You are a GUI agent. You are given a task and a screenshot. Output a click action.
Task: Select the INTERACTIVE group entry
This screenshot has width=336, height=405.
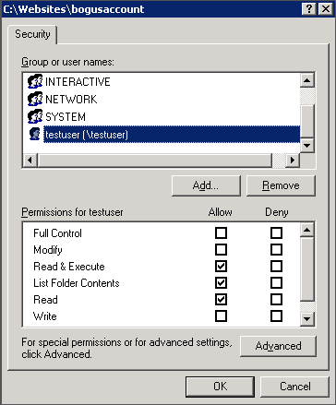[78, 81]
